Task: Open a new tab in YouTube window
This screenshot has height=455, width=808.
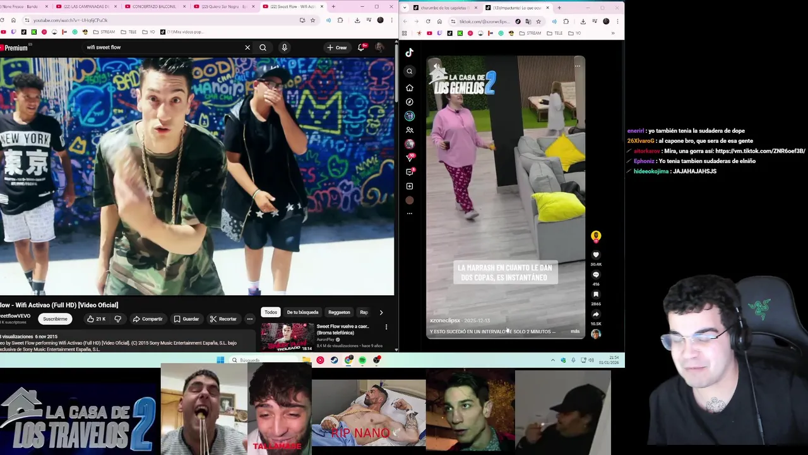Action: [333, 6]
